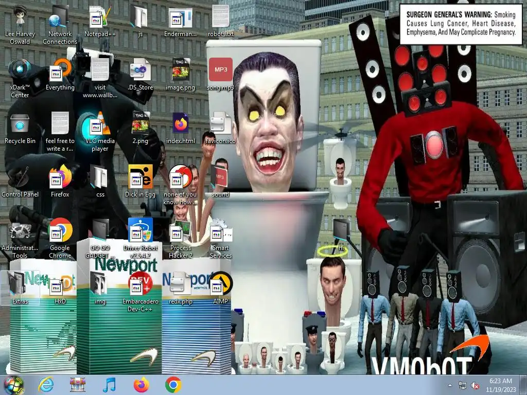Open index.html file
The width and height of the screenshot is (527, 395).
coord(180,129)
